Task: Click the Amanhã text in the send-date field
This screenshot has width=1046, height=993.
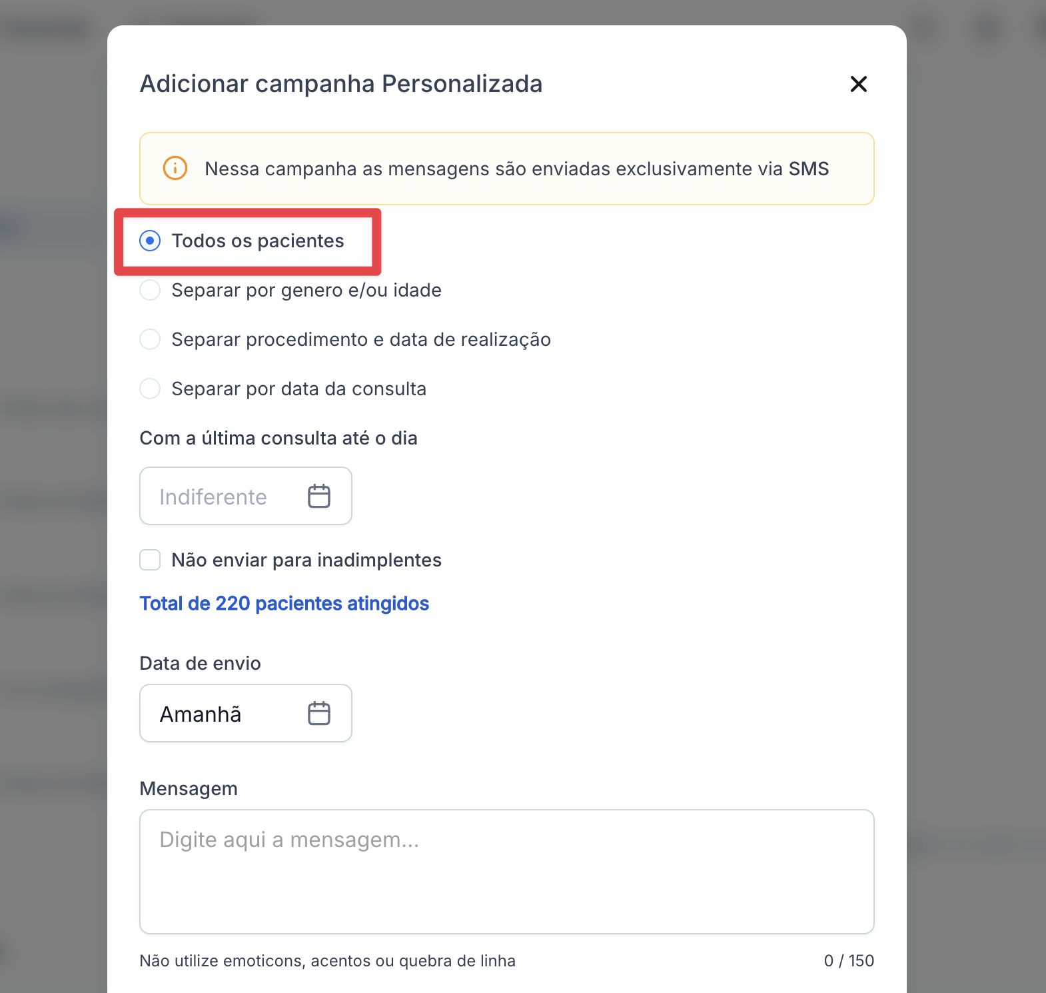Action: (x=201, y=714)
